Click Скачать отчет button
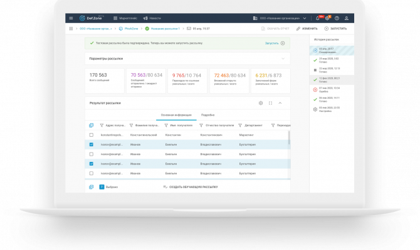The height and width of the screenshot is (250, 420). (x=275, y=29)
